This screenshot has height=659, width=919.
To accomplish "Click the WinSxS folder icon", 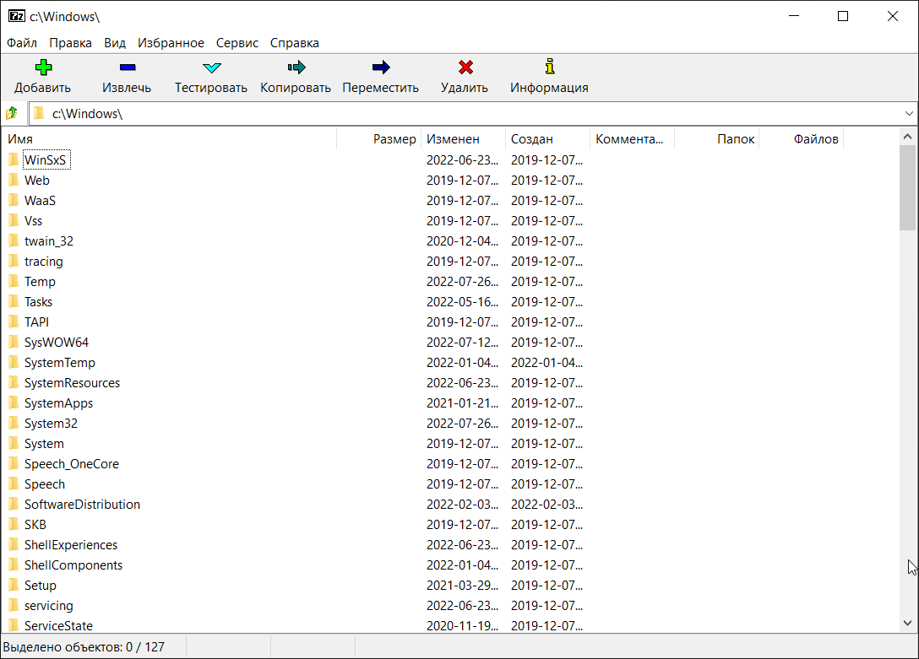I will tap(14, 159).
